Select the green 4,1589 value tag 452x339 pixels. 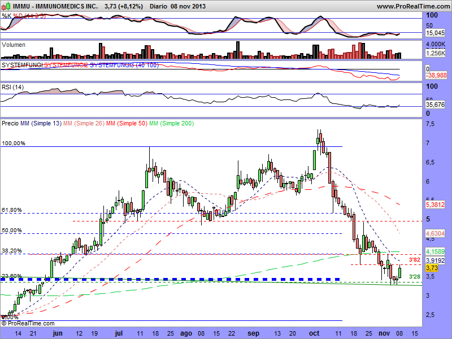[x=435, y=251]
